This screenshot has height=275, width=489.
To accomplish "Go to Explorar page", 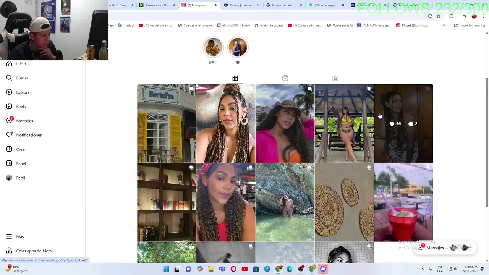I will 18,92.
